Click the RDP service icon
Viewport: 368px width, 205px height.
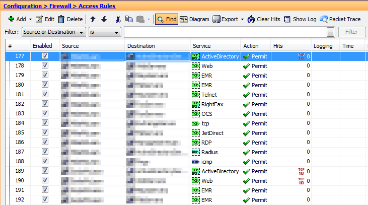click(196, 143)
